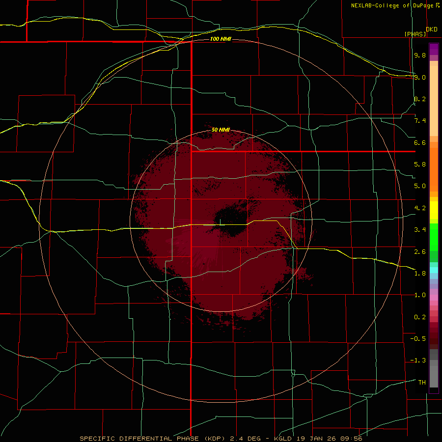442x442 pixels.
Task: Select the 4.2 scale value
Action: [x=420, y=208]
